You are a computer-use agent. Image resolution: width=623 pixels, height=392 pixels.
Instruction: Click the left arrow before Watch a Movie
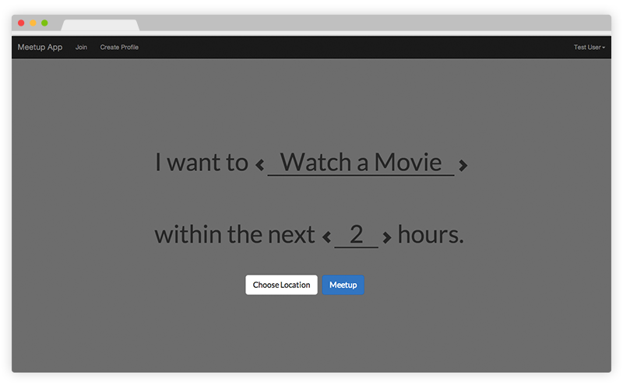coord(260,165)
